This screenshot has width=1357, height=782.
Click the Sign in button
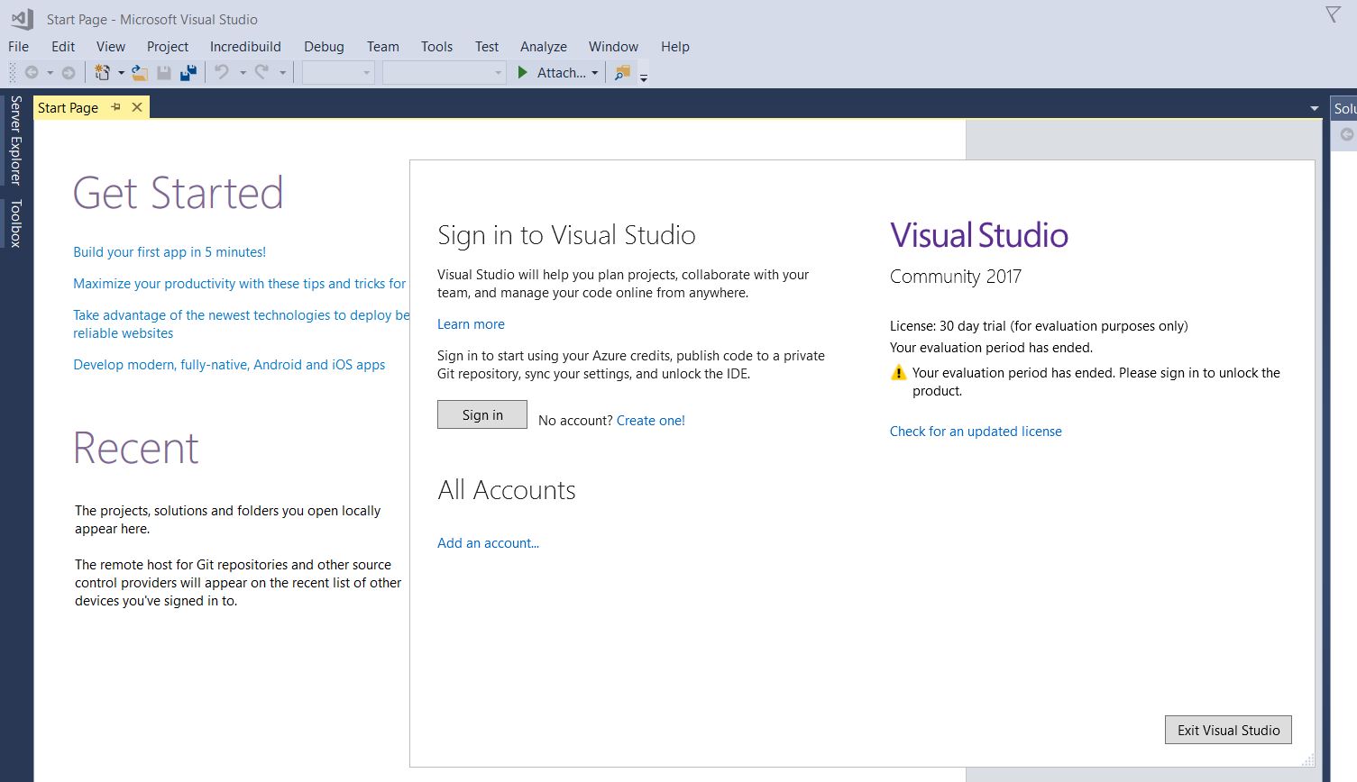point(482,414)
